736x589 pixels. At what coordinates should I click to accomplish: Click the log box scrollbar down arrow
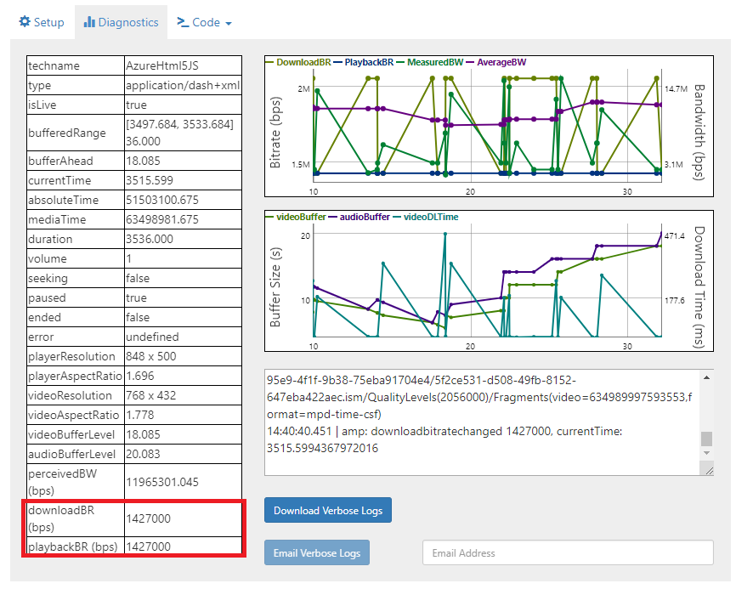pyautogui.click(x=706, y=455)
